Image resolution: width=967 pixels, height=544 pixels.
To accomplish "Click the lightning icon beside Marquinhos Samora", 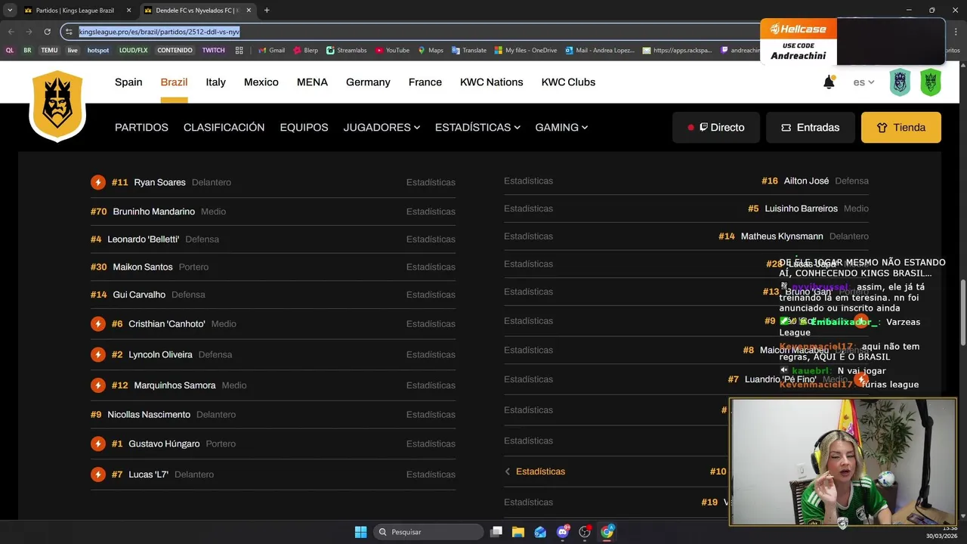I will click(97, 385).
